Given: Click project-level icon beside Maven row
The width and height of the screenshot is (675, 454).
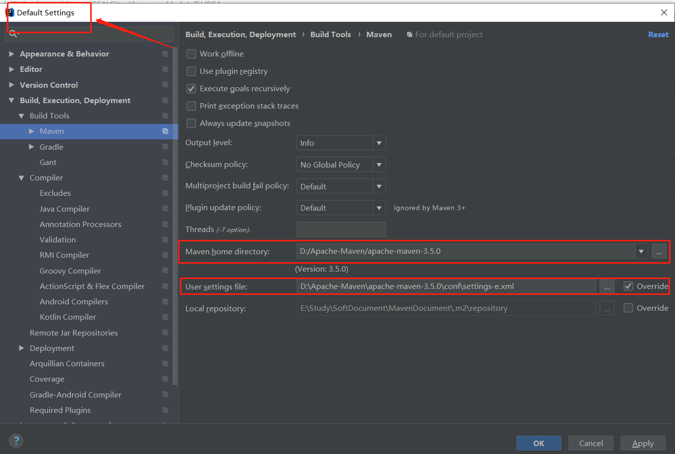Looking at the screenshot, I should coord(166,131).
